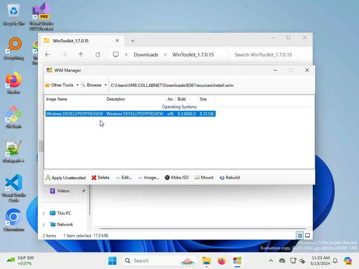
Task: Click the Search WinToolkit_1.7.0.15 box
Action: click(270, 55)
